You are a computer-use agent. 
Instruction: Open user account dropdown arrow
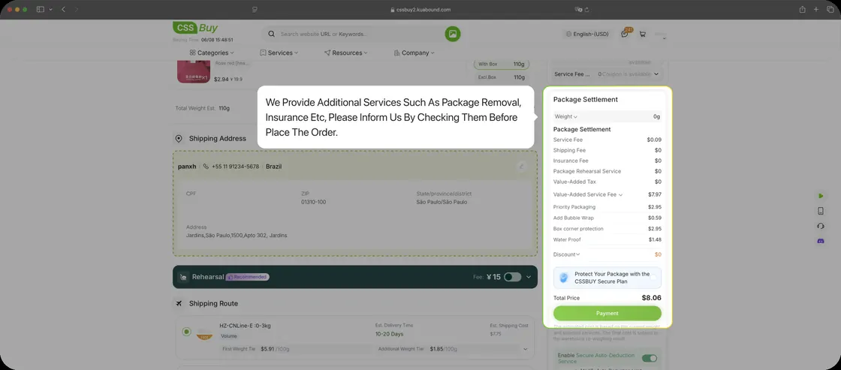click(664, 38)
